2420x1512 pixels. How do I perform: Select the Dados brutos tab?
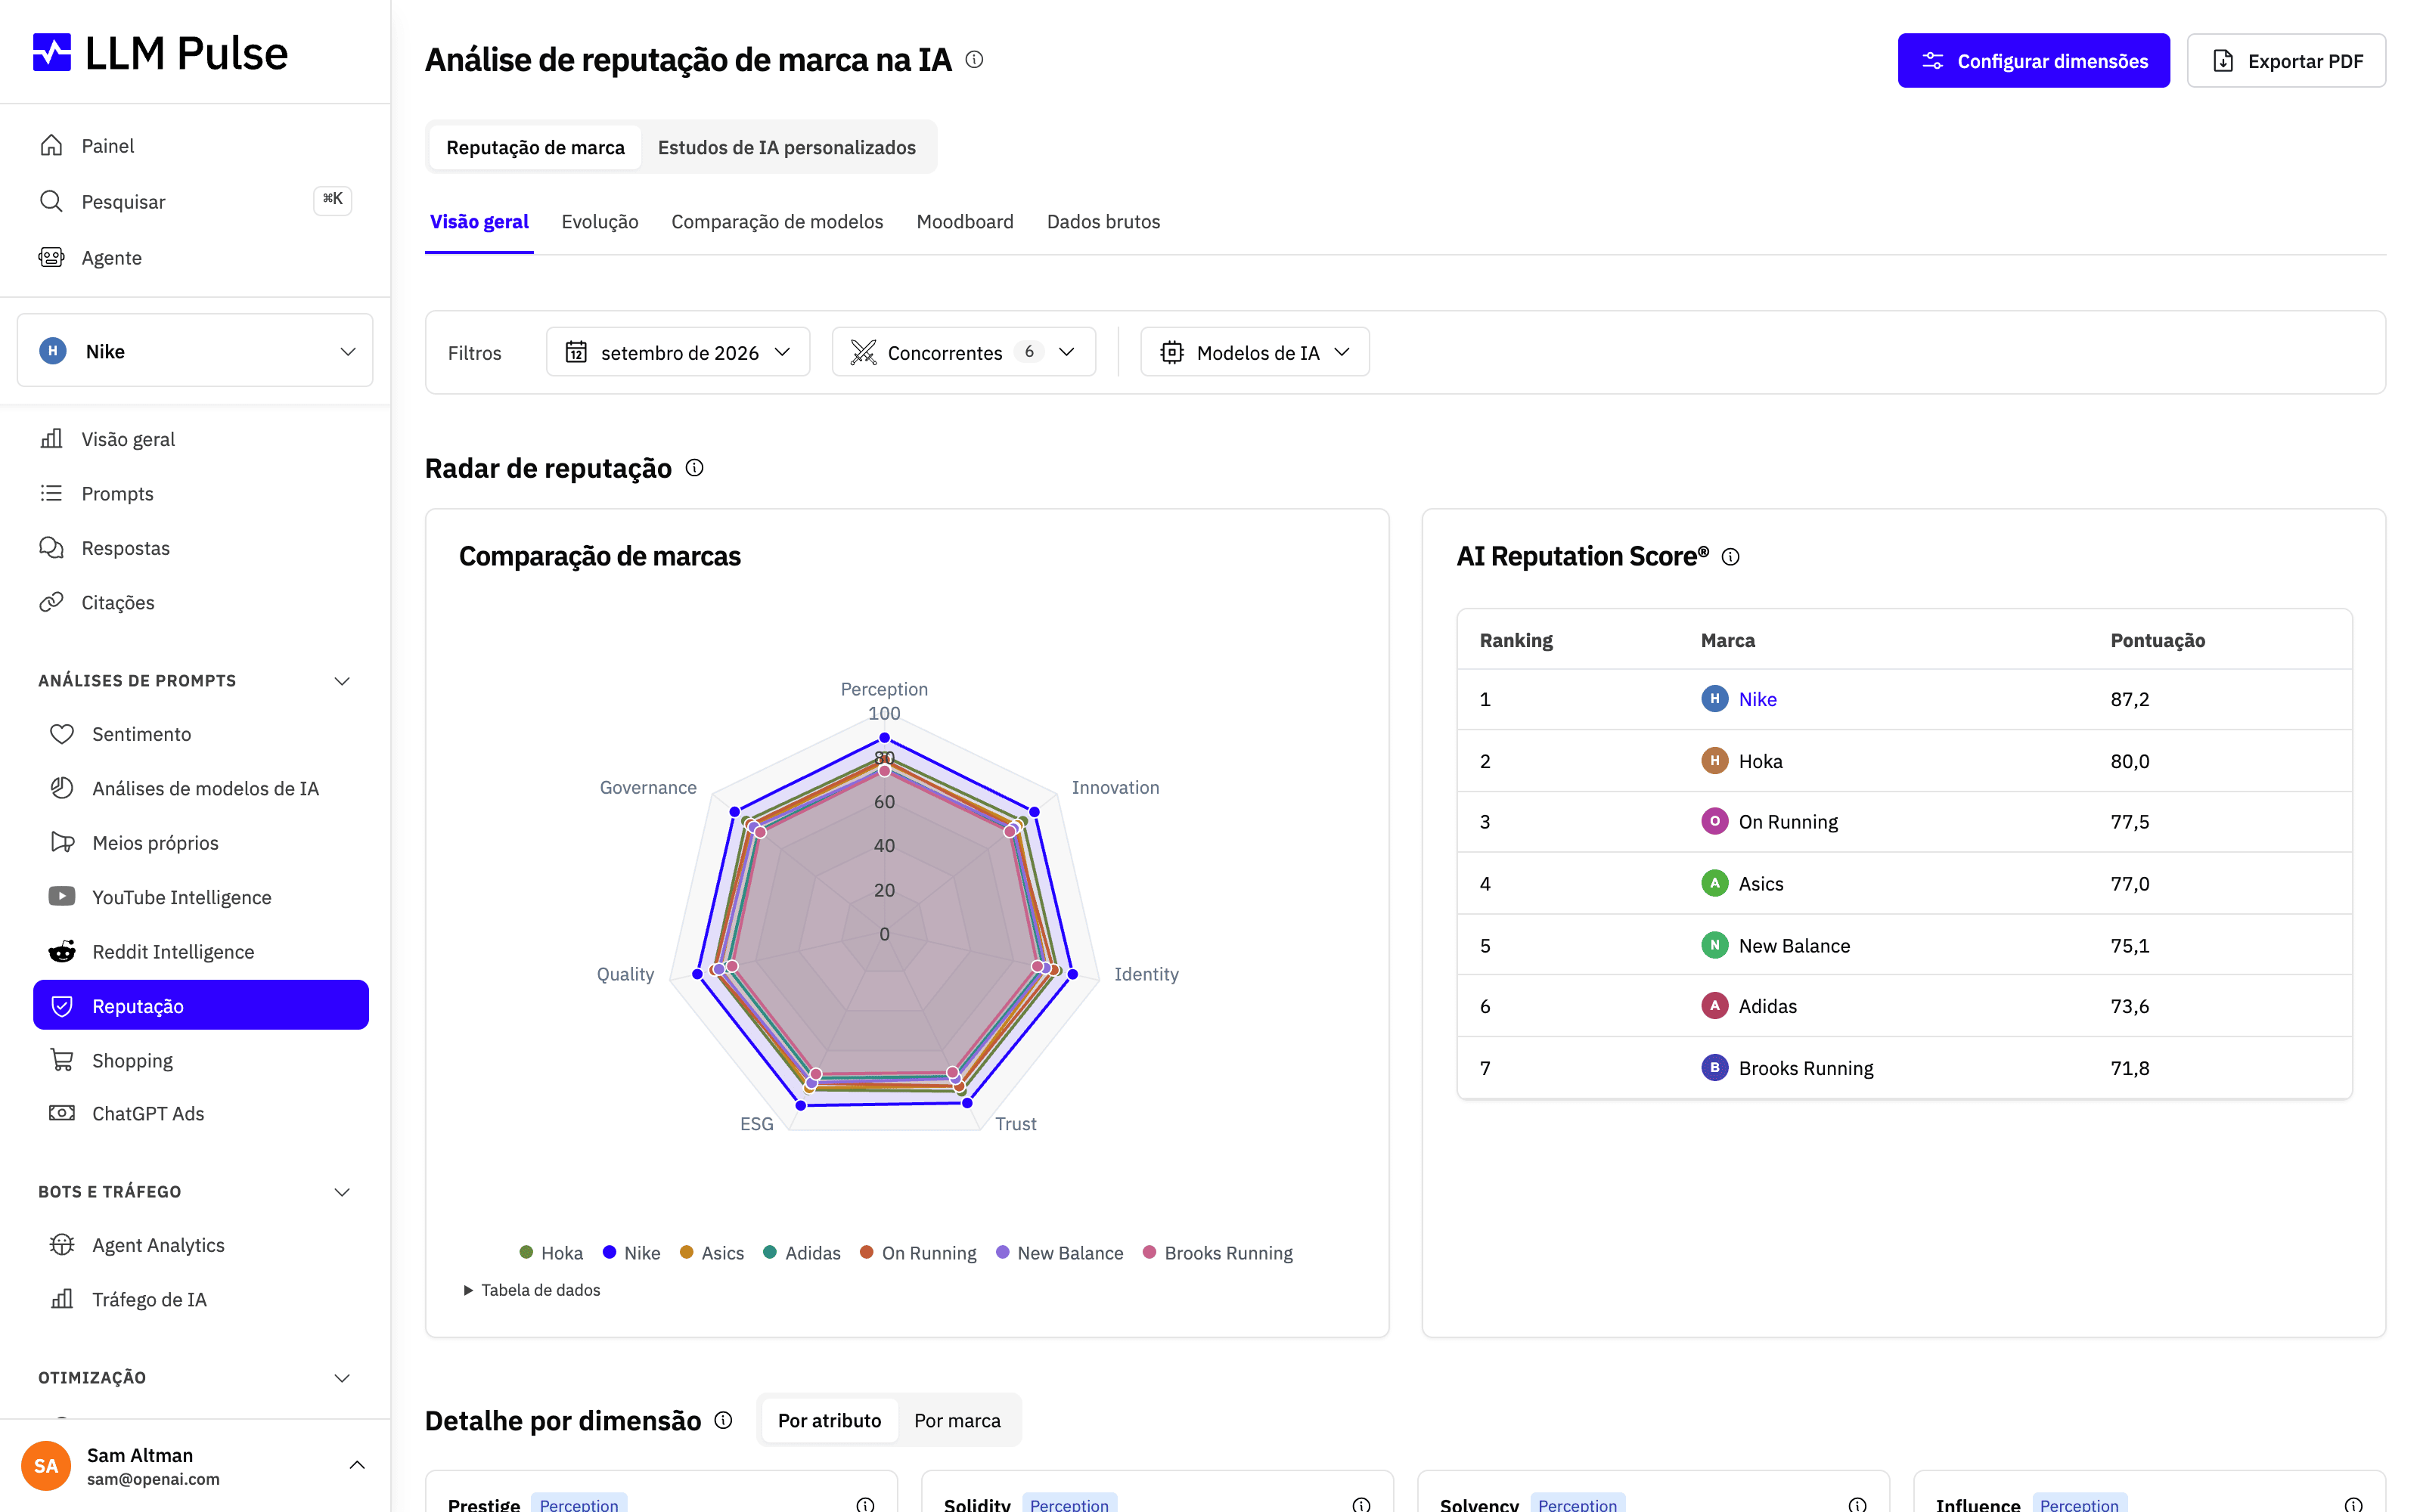[1103, 221]
